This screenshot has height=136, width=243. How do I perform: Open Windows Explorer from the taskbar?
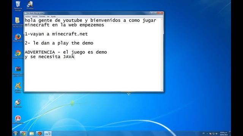coord(32,133)
